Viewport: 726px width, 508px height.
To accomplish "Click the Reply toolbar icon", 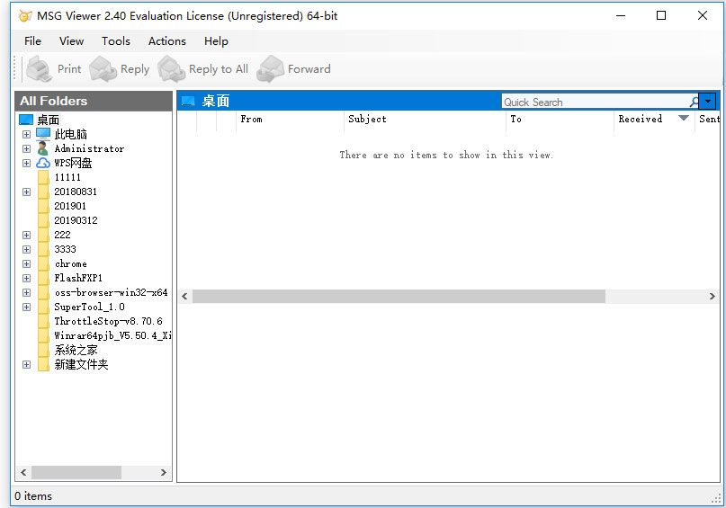I will 103,69.
